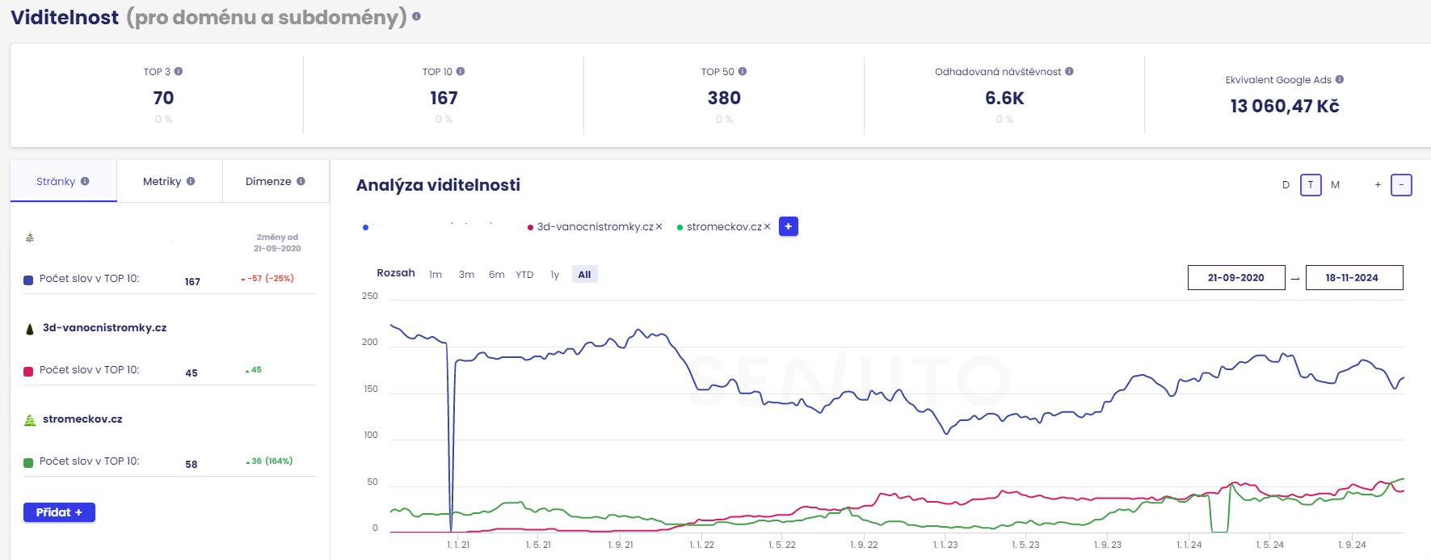Screen dimensions: 1431x560
Task: Click the minus zoom button
Action: [1401, 185]
